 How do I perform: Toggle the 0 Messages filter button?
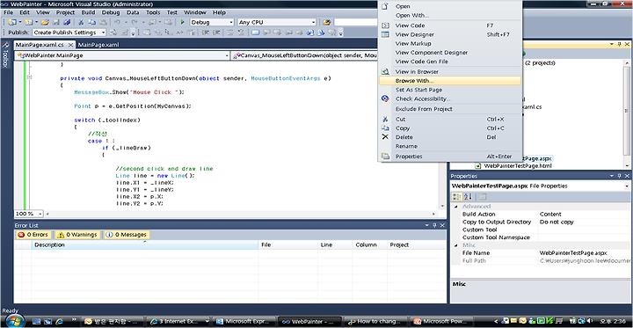[x=126, y=234]
